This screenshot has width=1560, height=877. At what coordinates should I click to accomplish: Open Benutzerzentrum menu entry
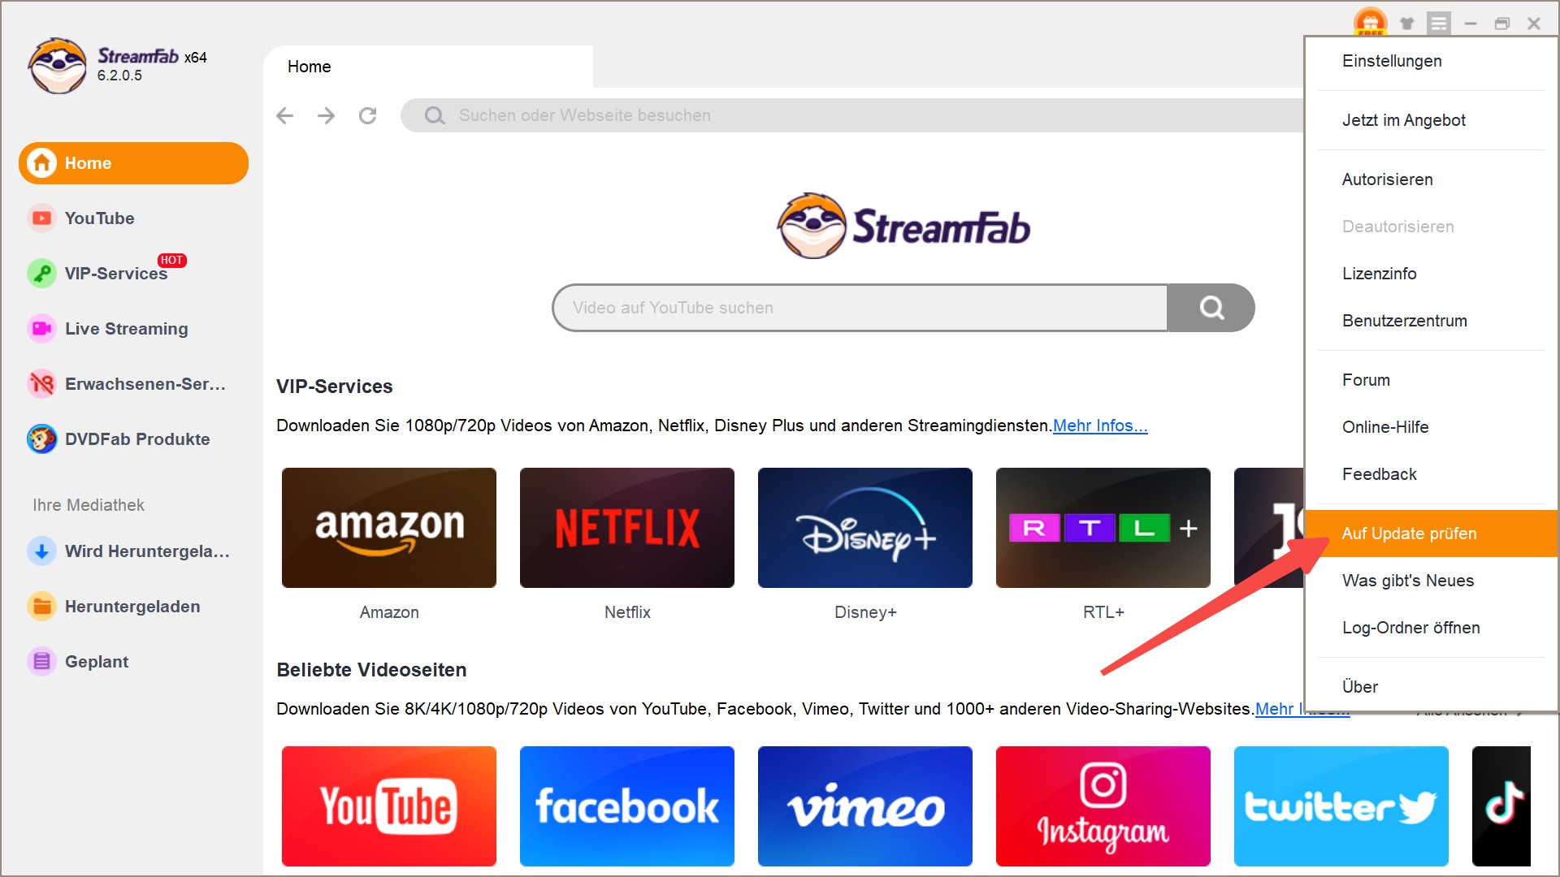tap(1432, 321)
